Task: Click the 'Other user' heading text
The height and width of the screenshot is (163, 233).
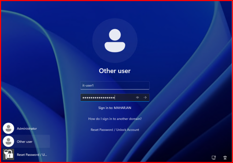Action: coord(115,71)
